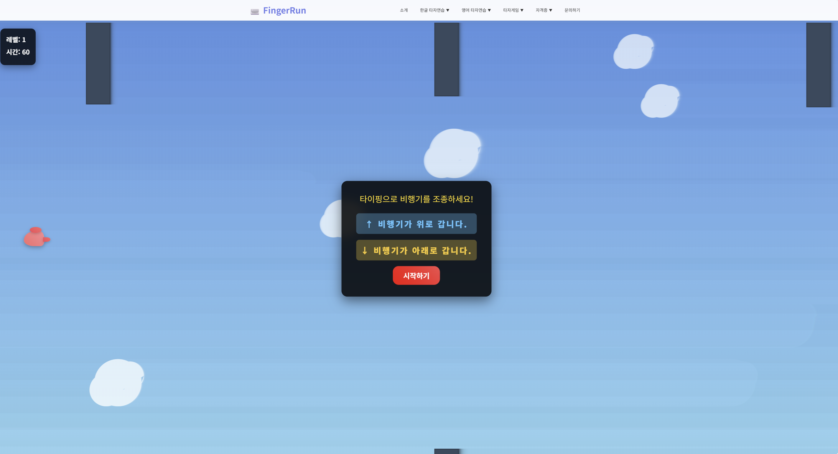Click the white cloud above the dialog
The height and width of the screenshot is (454, 838).
tap(452, 154)
